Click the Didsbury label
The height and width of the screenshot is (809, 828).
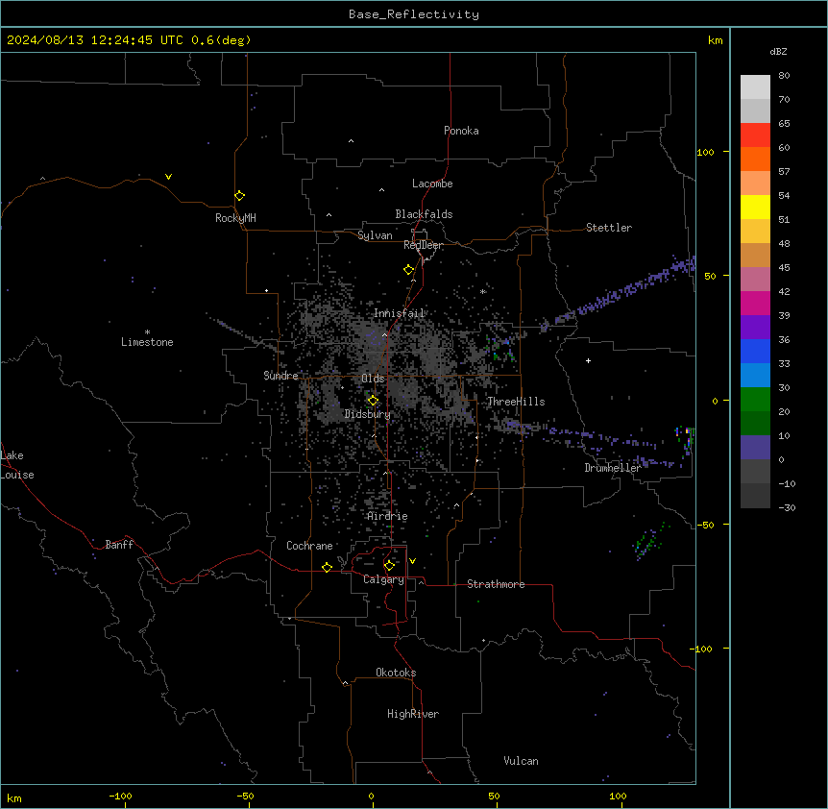pos(368,414)
